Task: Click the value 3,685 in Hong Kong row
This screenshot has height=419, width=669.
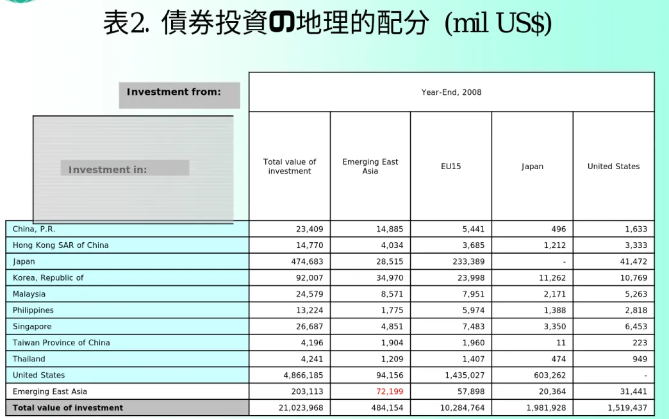Action: coord(473,245)
